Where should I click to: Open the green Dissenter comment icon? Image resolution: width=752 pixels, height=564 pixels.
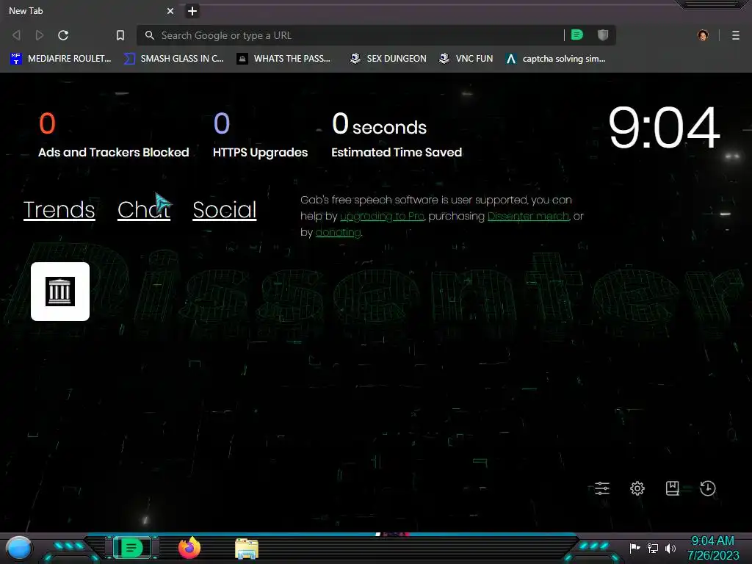(x=577, y=35)
